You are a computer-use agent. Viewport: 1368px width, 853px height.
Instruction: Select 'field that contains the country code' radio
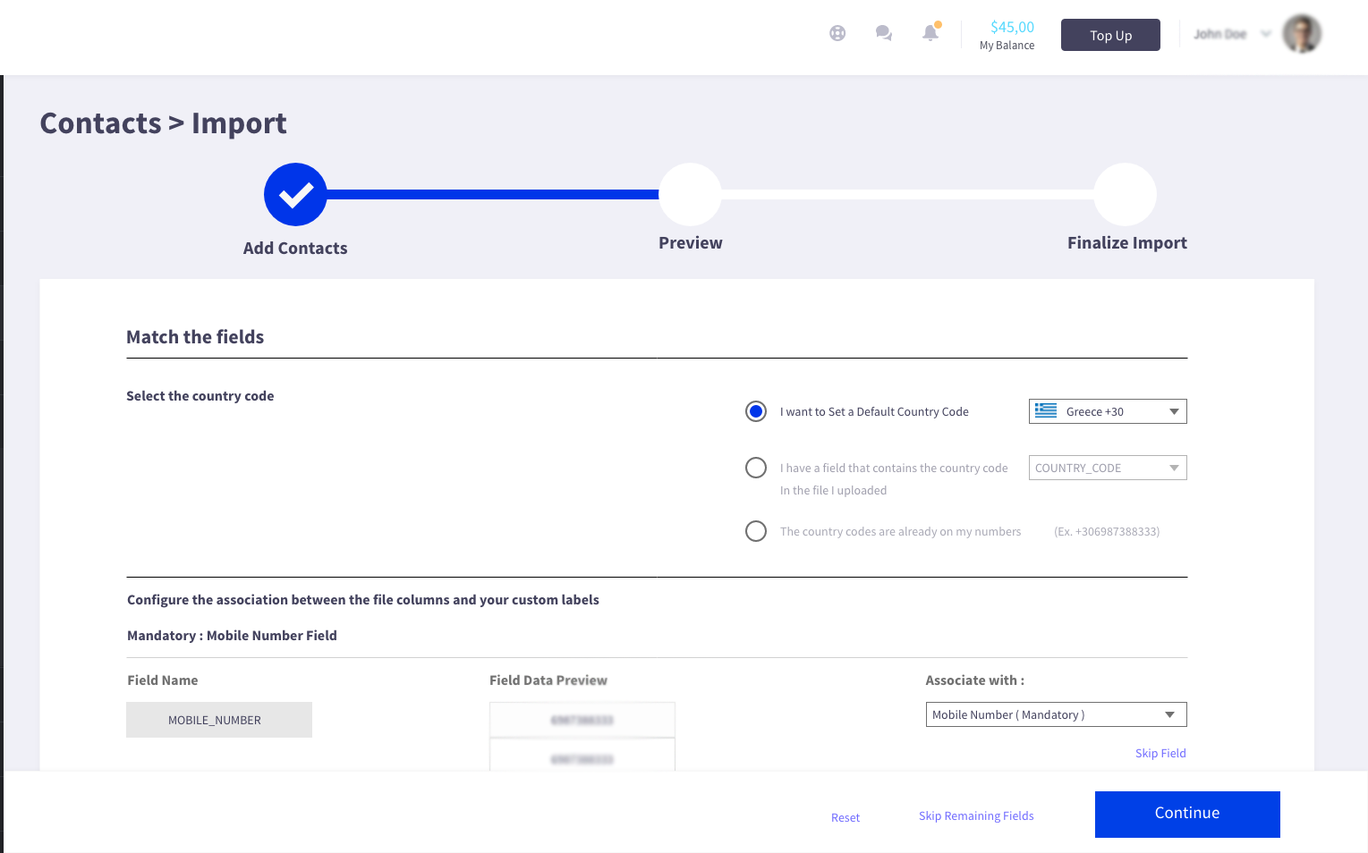tap(756, 468)
